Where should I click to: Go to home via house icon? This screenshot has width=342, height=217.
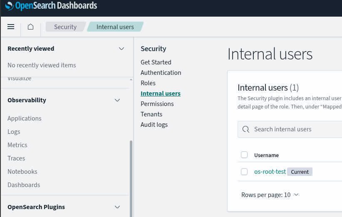[x=30, y=27]
